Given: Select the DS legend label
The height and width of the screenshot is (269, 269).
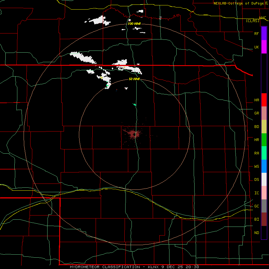Looking at the screenshot, I should pyautogui.click(x=256, y=179).
